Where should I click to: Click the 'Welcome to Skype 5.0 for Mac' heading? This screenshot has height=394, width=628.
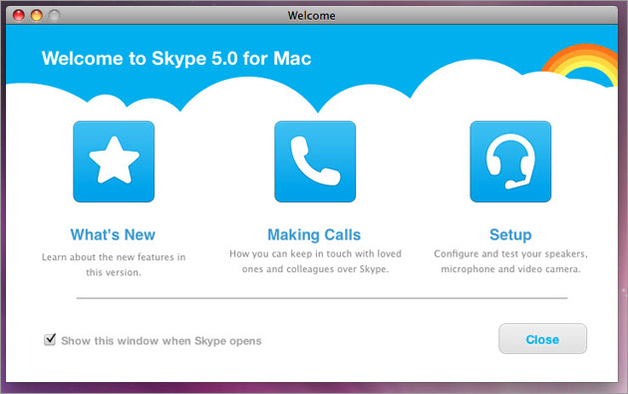point(176,59)
